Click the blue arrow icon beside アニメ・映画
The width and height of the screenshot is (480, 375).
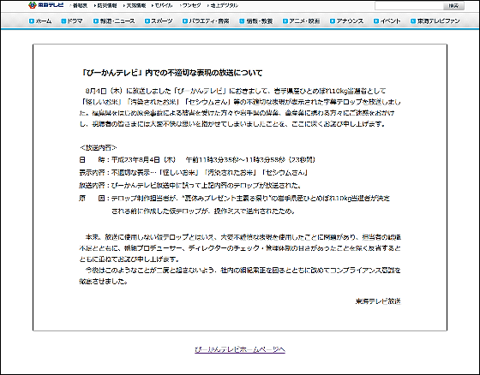(285, 21)
